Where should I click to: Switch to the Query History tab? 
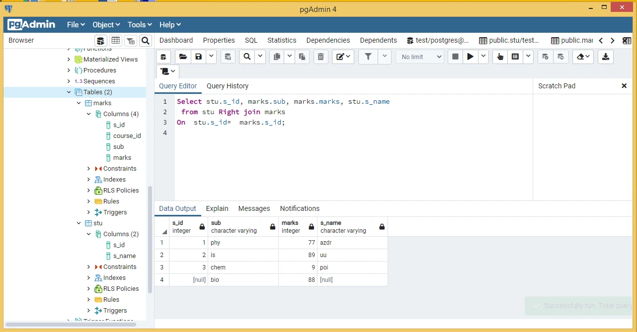click(227, 86)
